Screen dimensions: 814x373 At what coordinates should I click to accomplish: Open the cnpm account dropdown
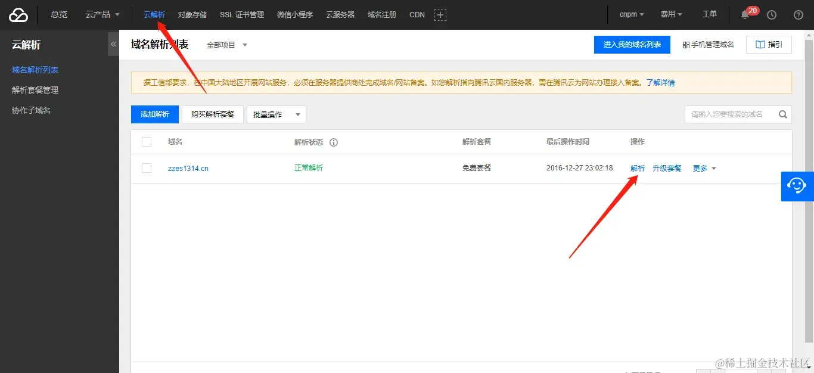point(633,14)
